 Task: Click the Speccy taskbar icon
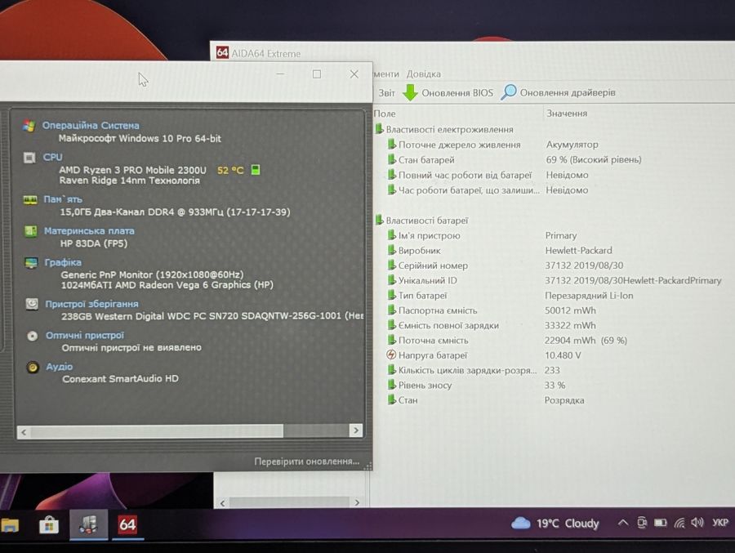tap(88, 525)
